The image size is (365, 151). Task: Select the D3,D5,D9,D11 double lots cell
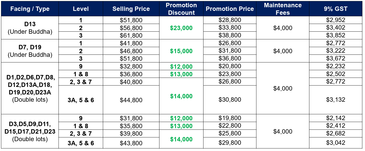pyautogui.click(x=30, y=131)
